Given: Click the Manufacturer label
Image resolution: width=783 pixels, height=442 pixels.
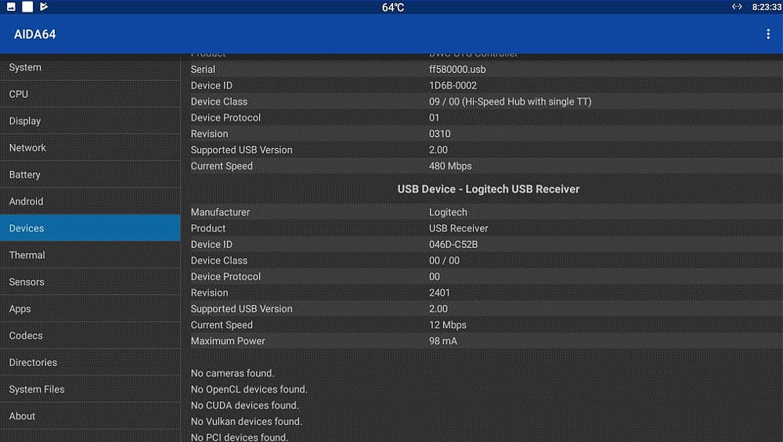Looking at the screenshot, I should click(220, 212).
